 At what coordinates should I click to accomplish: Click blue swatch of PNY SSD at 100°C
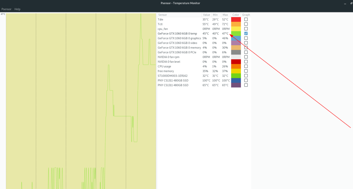pos(236,80)
